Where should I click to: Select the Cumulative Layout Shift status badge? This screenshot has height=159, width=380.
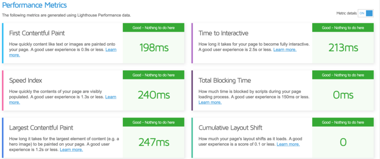[x=343, y=122]
